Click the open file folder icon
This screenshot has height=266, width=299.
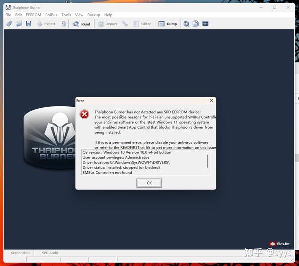[x=19, y=24]
